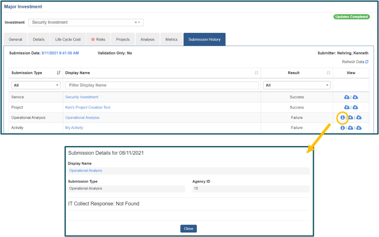Open the Submission Type filter All dropdown
Viewport: 379px width, 237px height.
[36, 85]
